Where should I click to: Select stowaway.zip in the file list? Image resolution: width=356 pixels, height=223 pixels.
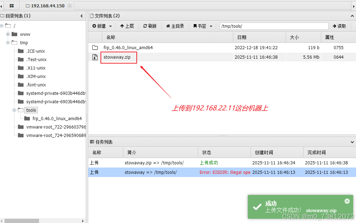coord(117,57)
